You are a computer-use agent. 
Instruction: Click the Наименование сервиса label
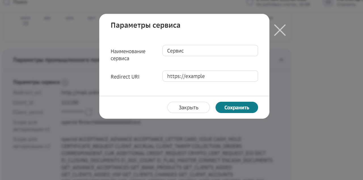(x=128, y=55)
